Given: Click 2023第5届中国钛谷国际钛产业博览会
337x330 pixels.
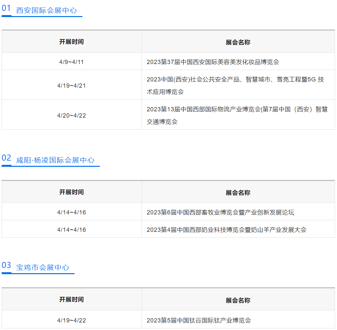Looking at the screenshot, I should [199, 320].
